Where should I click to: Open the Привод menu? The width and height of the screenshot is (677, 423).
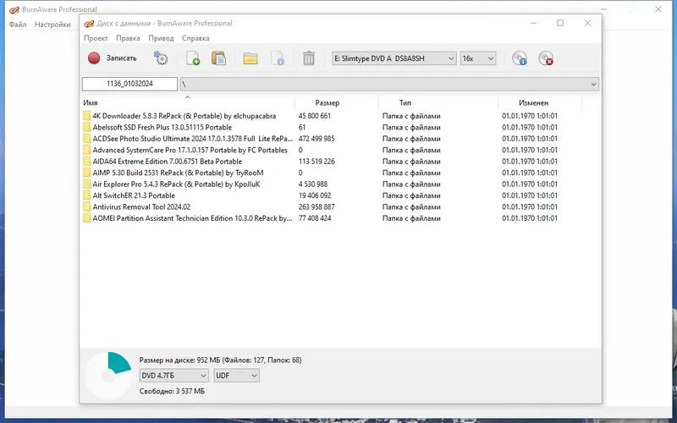161,38
